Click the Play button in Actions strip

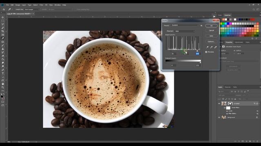[214, 17]
